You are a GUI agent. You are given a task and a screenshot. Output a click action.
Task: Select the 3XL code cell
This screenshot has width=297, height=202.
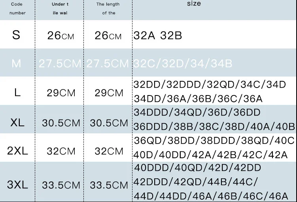[x=17, y=185]
